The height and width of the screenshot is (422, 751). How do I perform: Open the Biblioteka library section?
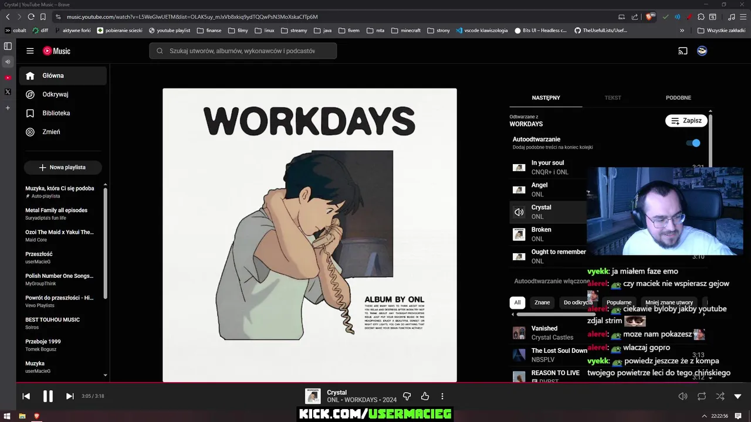click(x=63, y=113)
